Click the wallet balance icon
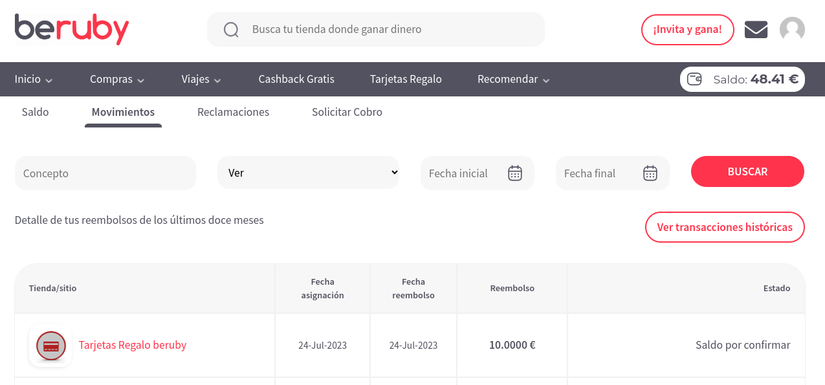Image resolution: width=825 pixels, height=385 pixels. coord(694,80)
